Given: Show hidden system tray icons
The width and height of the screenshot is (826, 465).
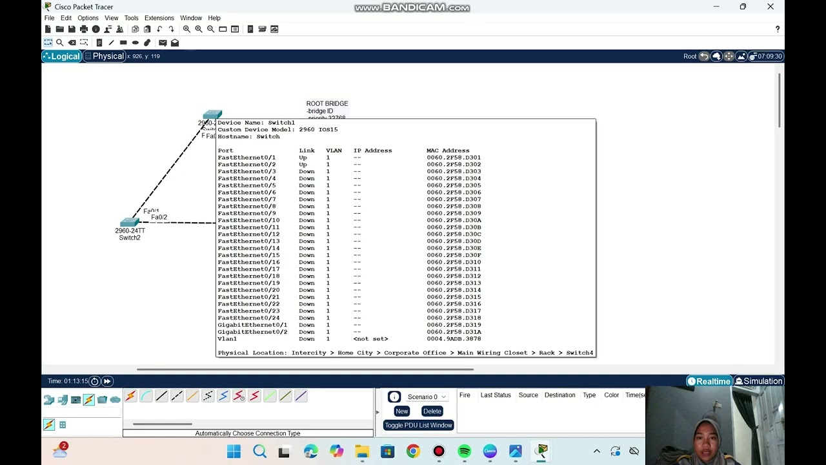Looking at the screenshot, I should pos(597,451).
